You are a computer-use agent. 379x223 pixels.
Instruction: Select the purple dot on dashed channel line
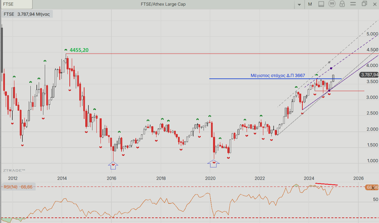pos(331,68)
